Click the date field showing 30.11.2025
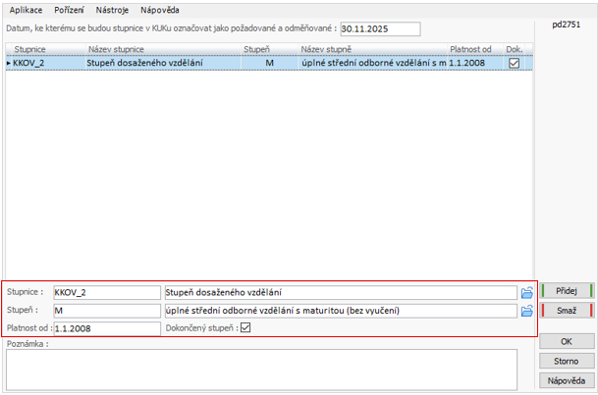 point(379,29)
